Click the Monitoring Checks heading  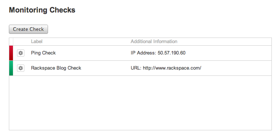[42, 10]
